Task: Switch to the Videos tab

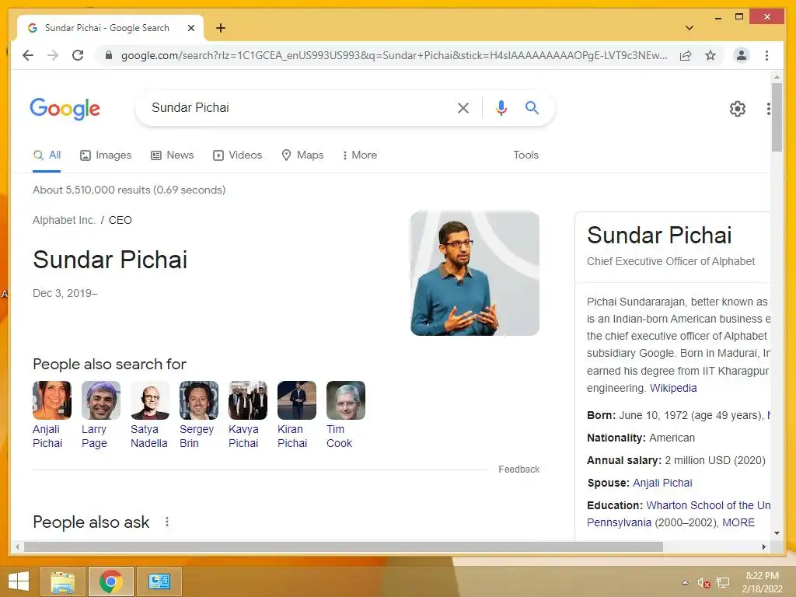Action: point(238,155)
